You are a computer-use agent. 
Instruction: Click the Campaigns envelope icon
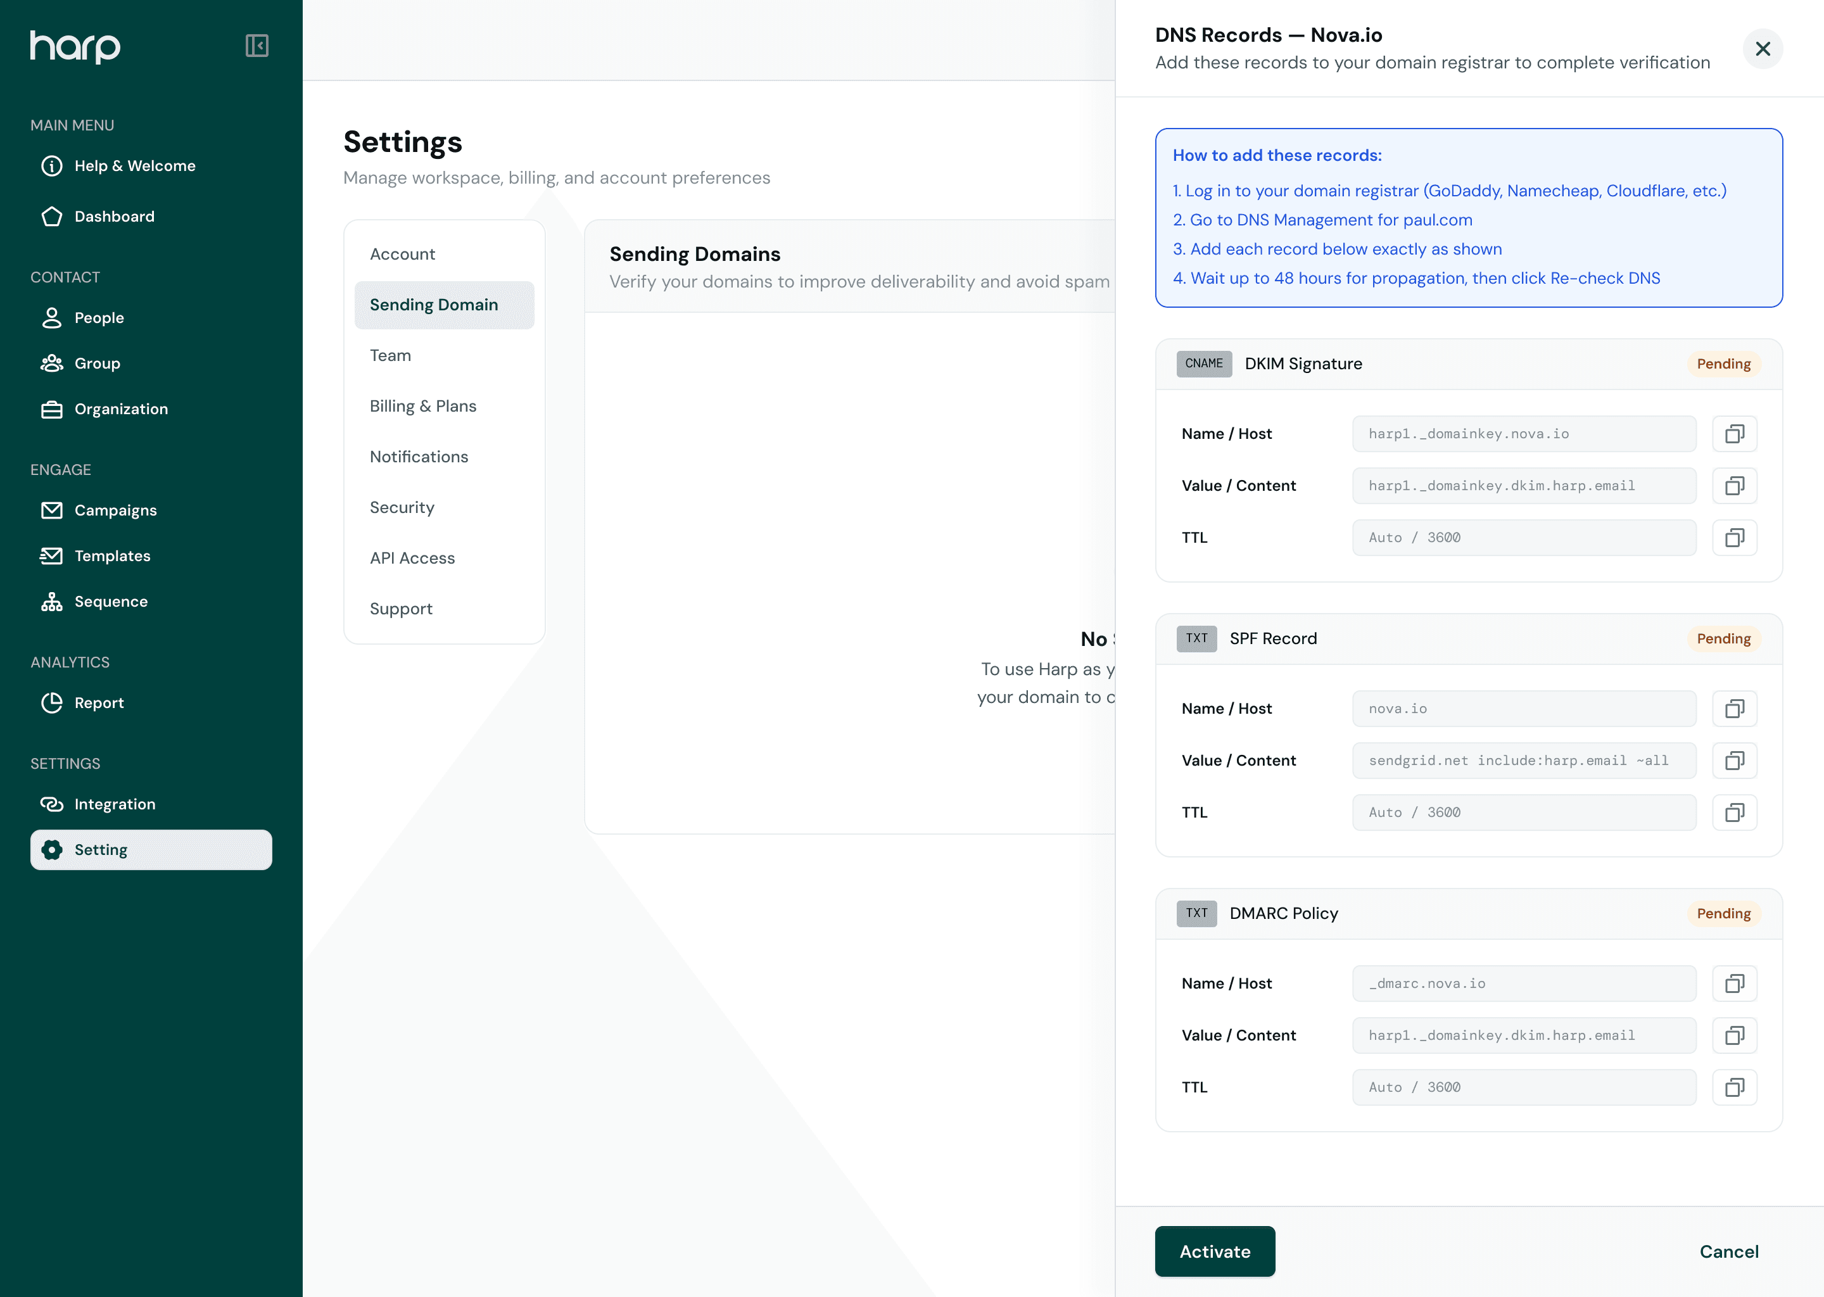click(52, 510)
